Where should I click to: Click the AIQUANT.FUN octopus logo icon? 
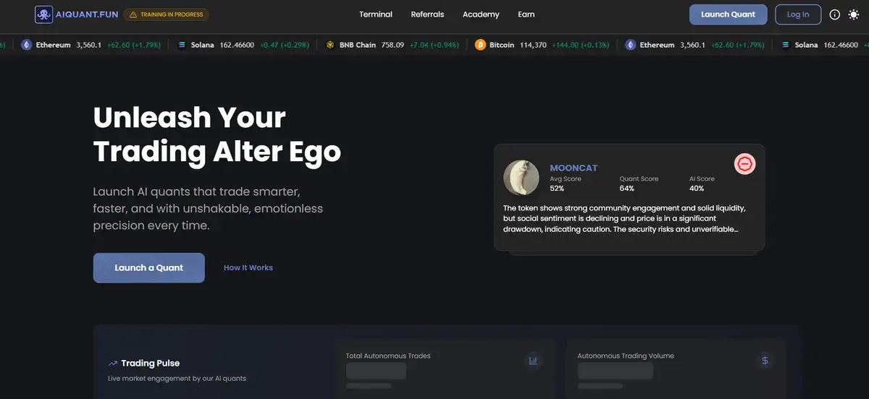(43, 14)
